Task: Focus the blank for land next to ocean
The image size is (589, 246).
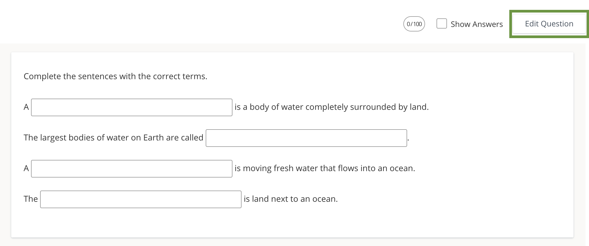Action: pos(141,199)
